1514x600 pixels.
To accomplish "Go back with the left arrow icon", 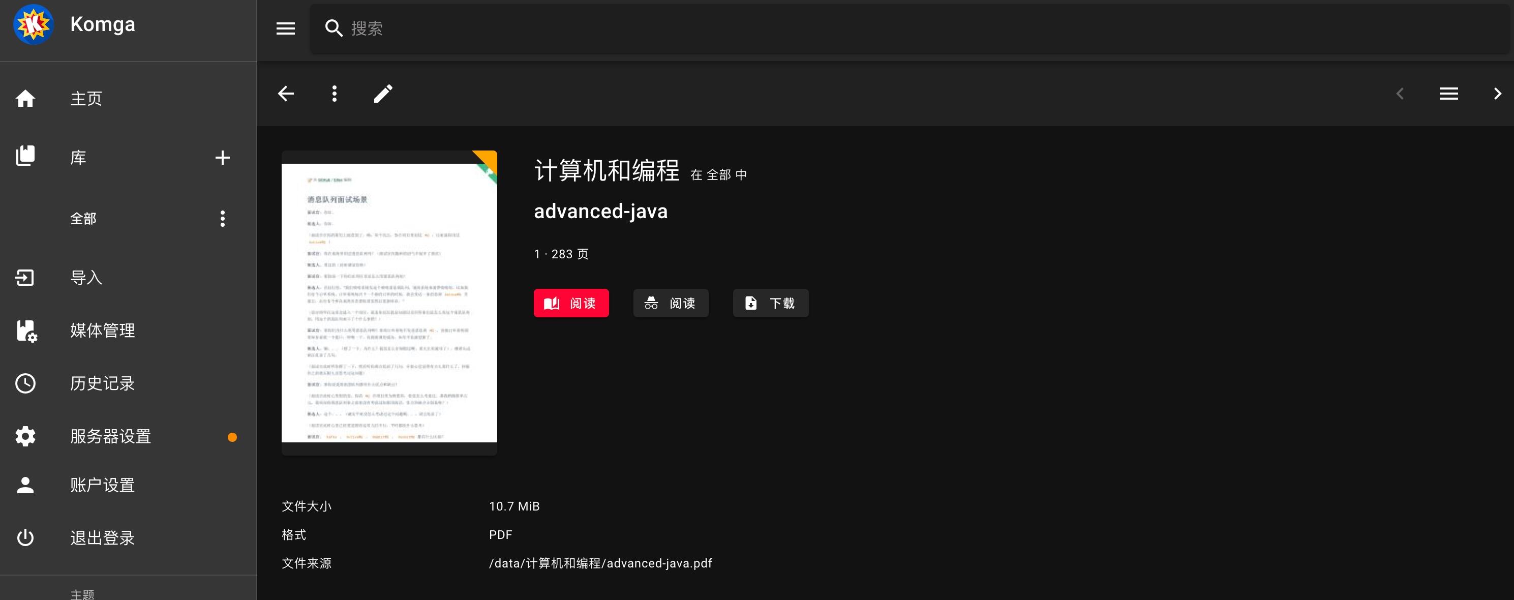I will tap(286, 94).
